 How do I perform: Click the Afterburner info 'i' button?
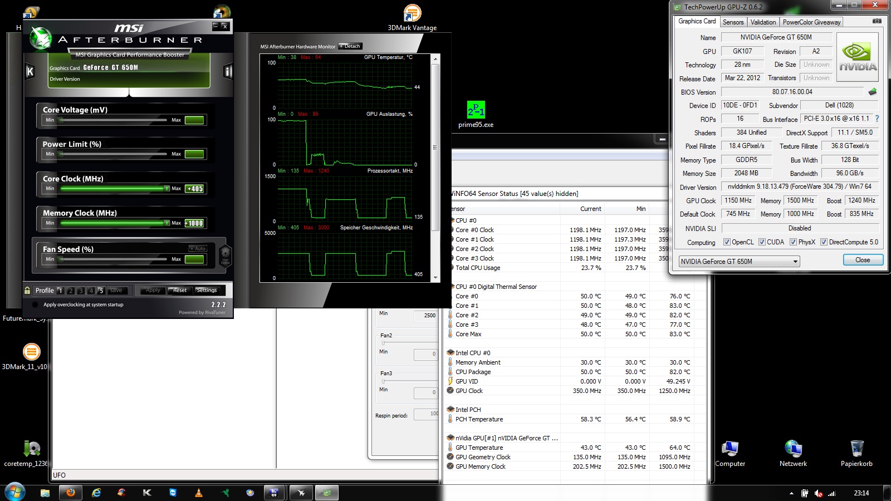coord(227,71)
